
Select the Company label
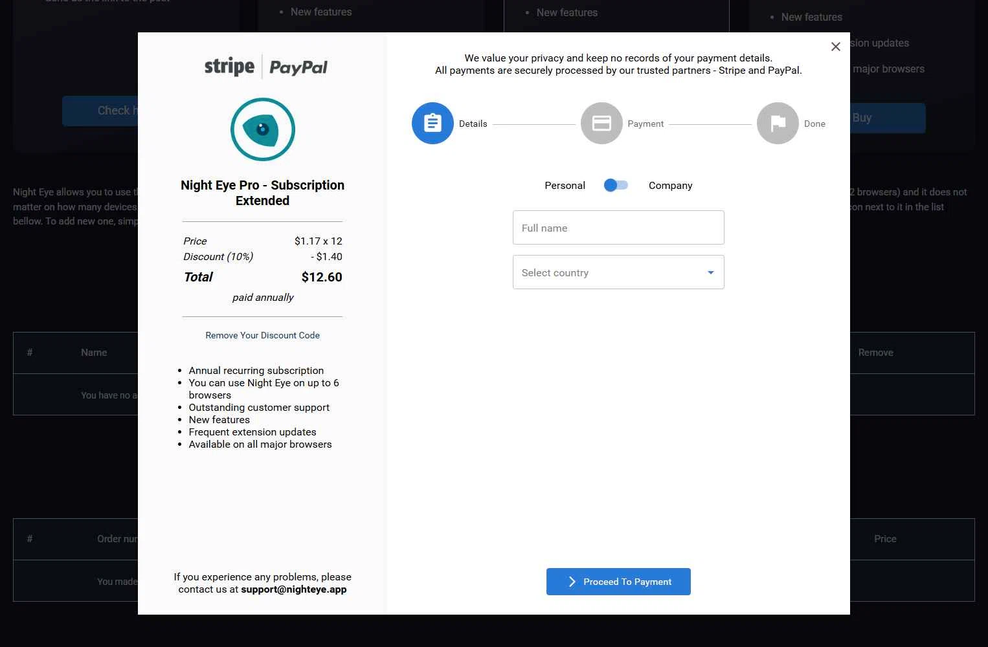(x=670, y=186)
